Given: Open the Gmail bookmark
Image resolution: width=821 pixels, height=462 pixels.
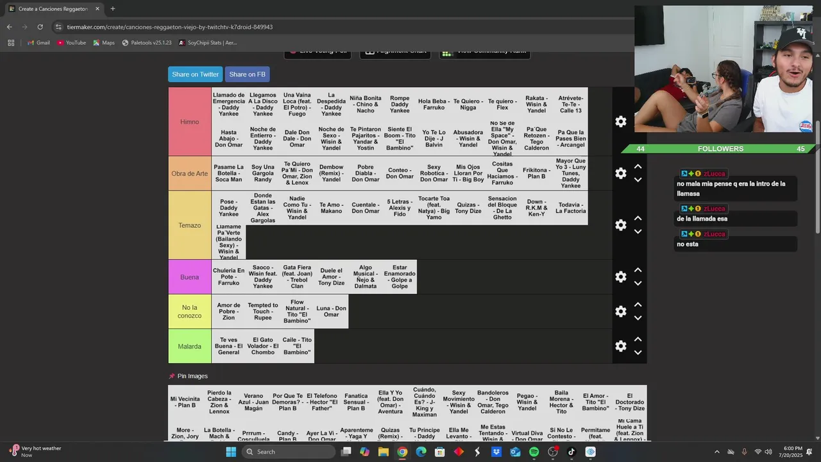Looking at the screenshot, I should 38,43.
